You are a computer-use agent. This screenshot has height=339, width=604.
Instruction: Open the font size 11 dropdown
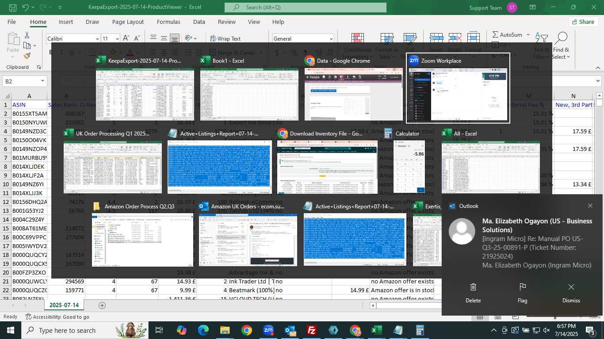coord(117,39)
